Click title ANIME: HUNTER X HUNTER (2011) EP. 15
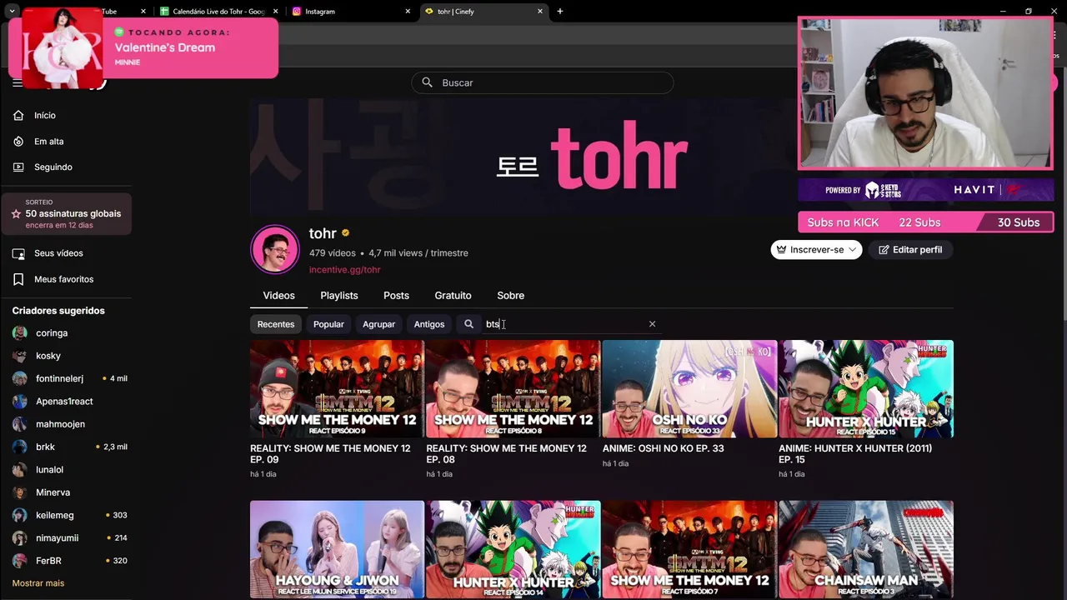Viewport: 1067px width, 600px height. coord(855,453)
